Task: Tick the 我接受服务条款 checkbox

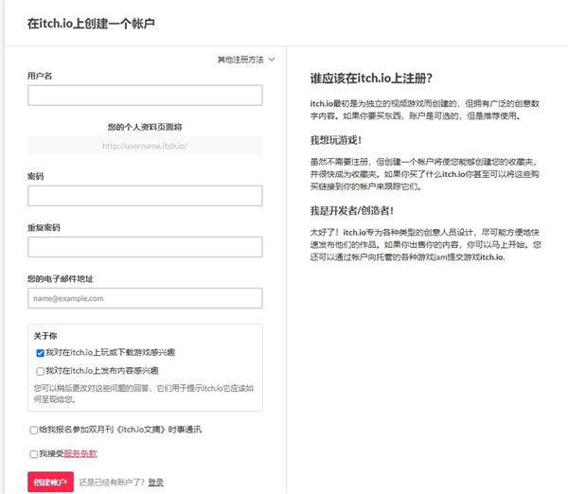Action: click(34, 454)
